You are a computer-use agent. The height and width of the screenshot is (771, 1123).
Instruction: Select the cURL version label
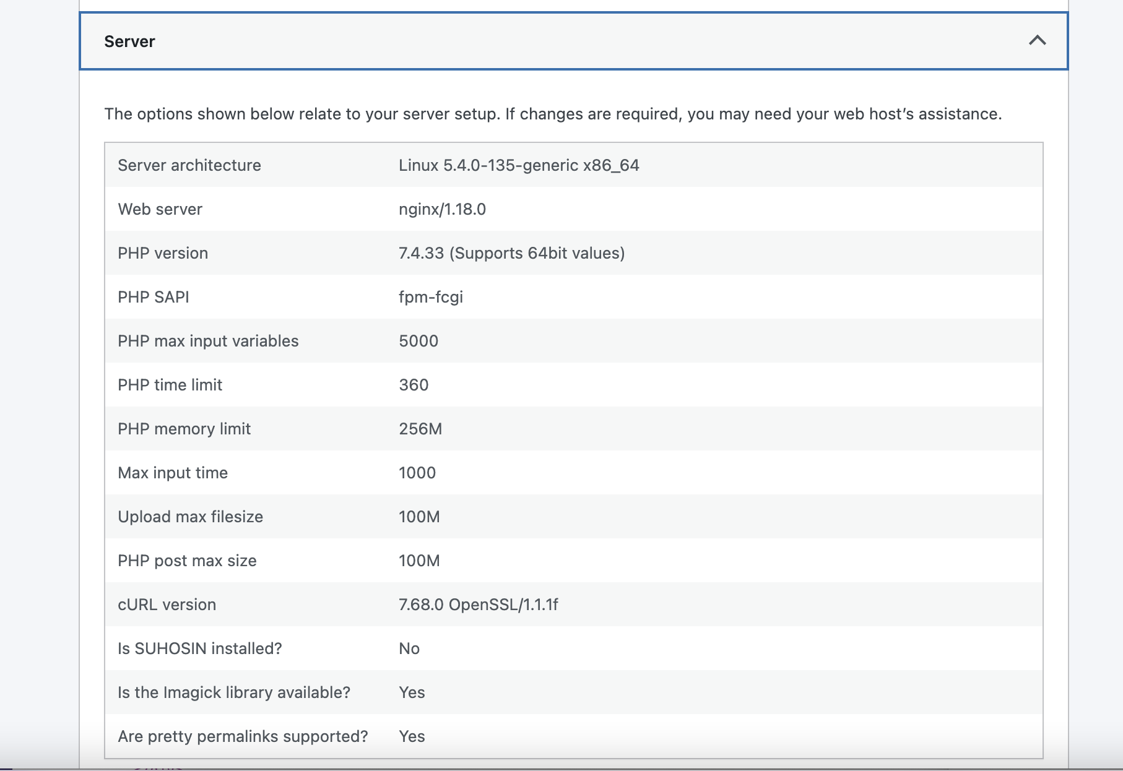[x=167, y=605]
